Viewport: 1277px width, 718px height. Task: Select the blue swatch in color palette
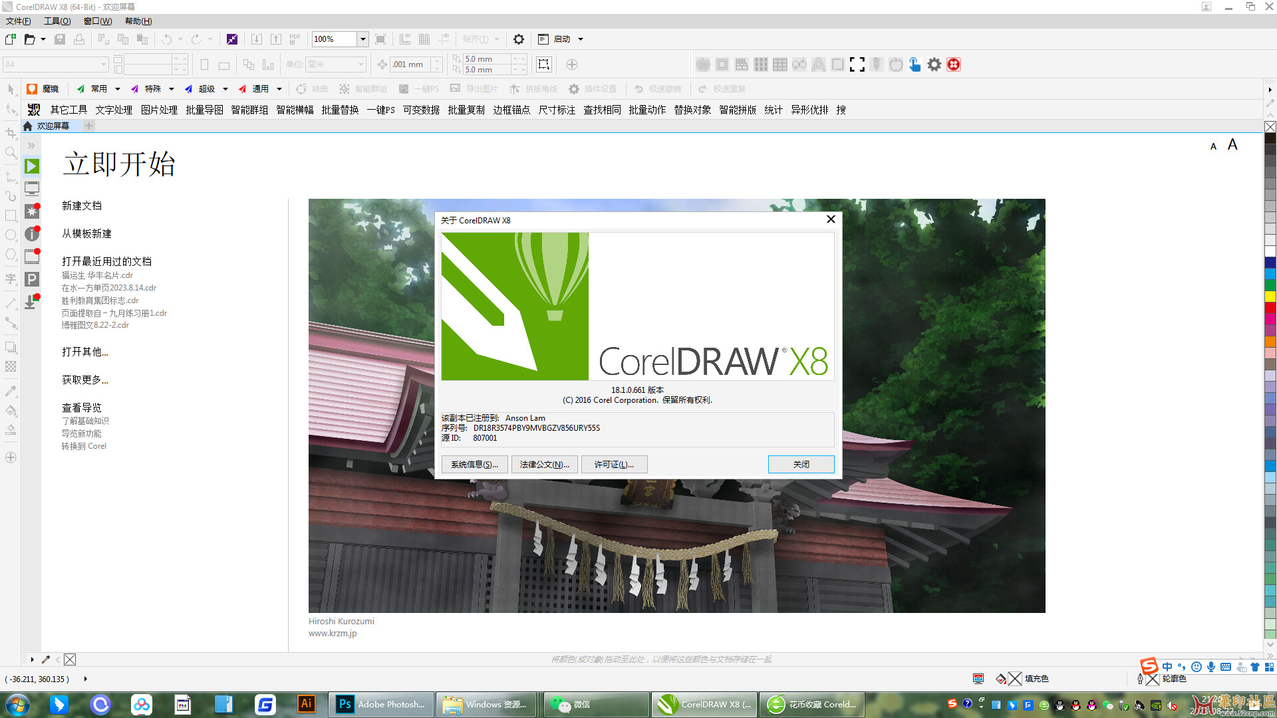(1270, 262)
